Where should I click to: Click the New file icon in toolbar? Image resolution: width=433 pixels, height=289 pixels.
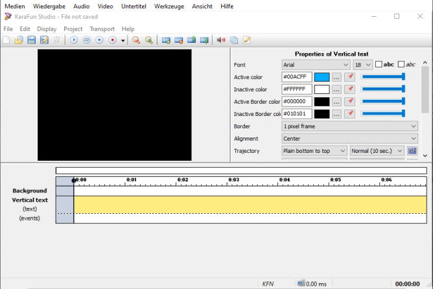pyautogui.click(x=6, y=40)
